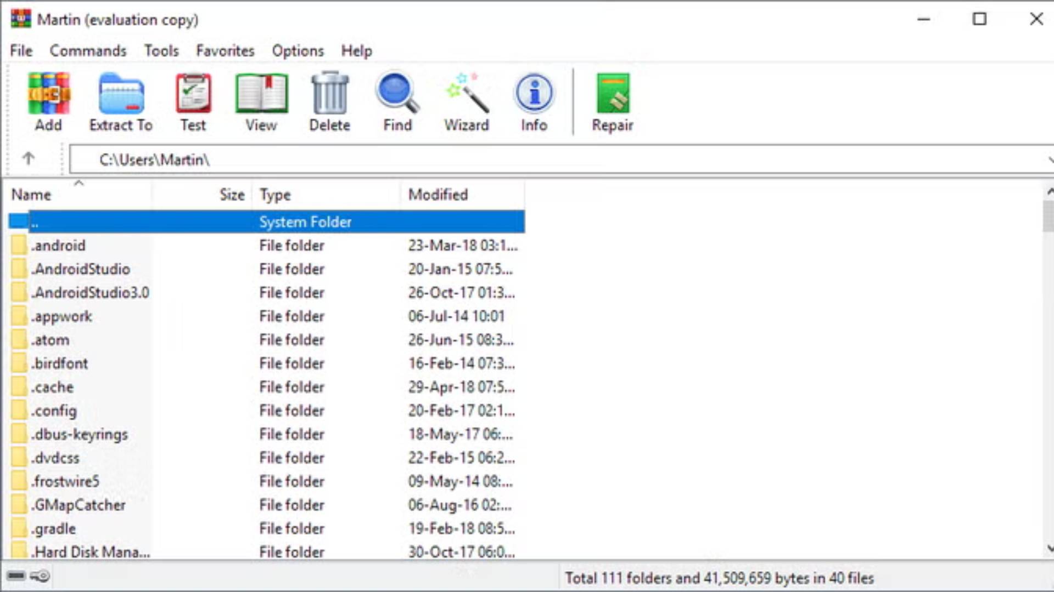Click the Extract To toolbar icon
1054x592 pixels.
point(121,94)
